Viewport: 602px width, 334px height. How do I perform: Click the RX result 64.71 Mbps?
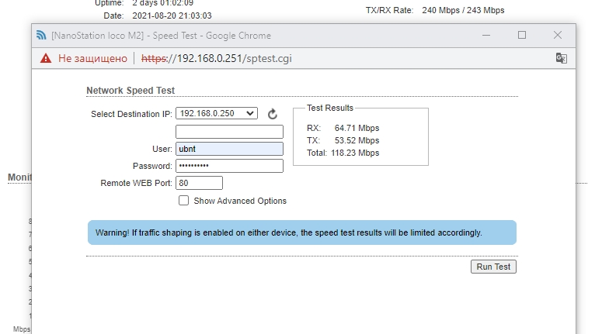[x=357, y=128]
